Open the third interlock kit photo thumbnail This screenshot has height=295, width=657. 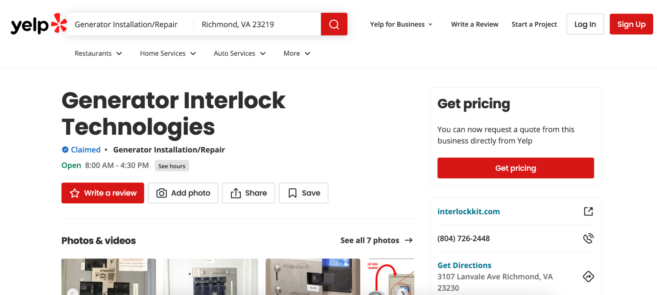pos(313,277)
